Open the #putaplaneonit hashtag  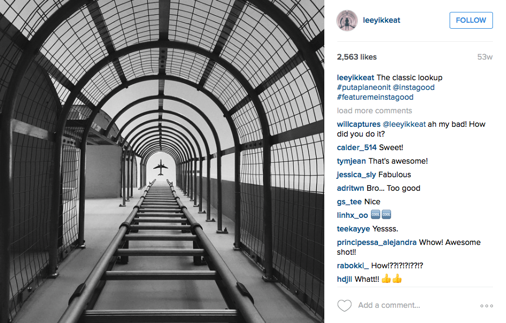pos(364,87)
